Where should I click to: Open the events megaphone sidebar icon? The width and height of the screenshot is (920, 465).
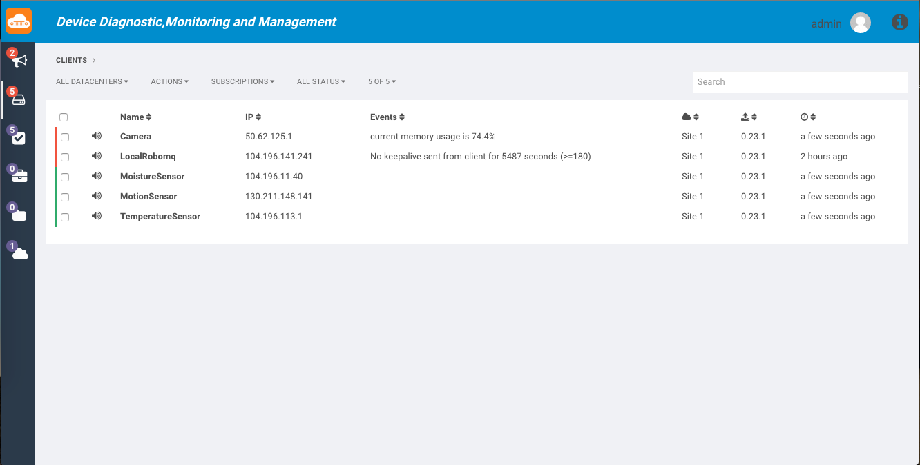(19, 61)
